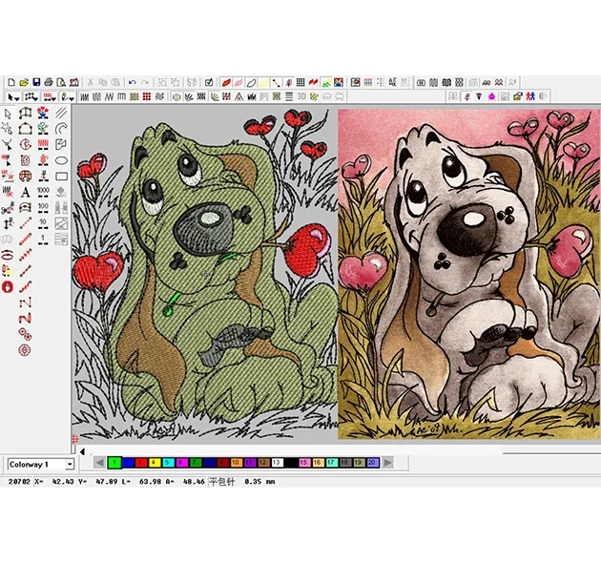Toggle the checkmark box icon in top toolbar
Screen dimensions: 601x564
[209, 83]
